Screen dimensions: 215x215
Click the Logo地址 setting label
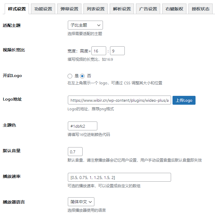click(12, 99)
